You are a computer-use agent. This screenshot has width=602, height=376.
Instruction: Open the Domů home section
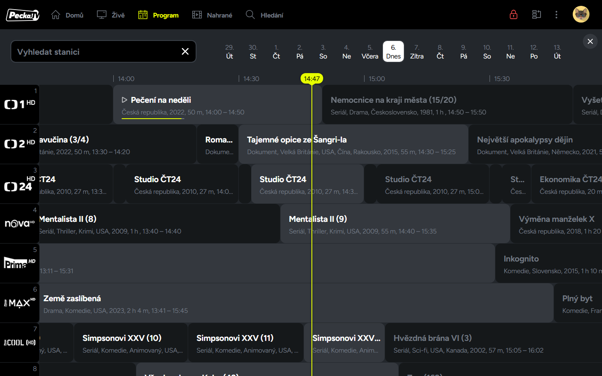67,15
